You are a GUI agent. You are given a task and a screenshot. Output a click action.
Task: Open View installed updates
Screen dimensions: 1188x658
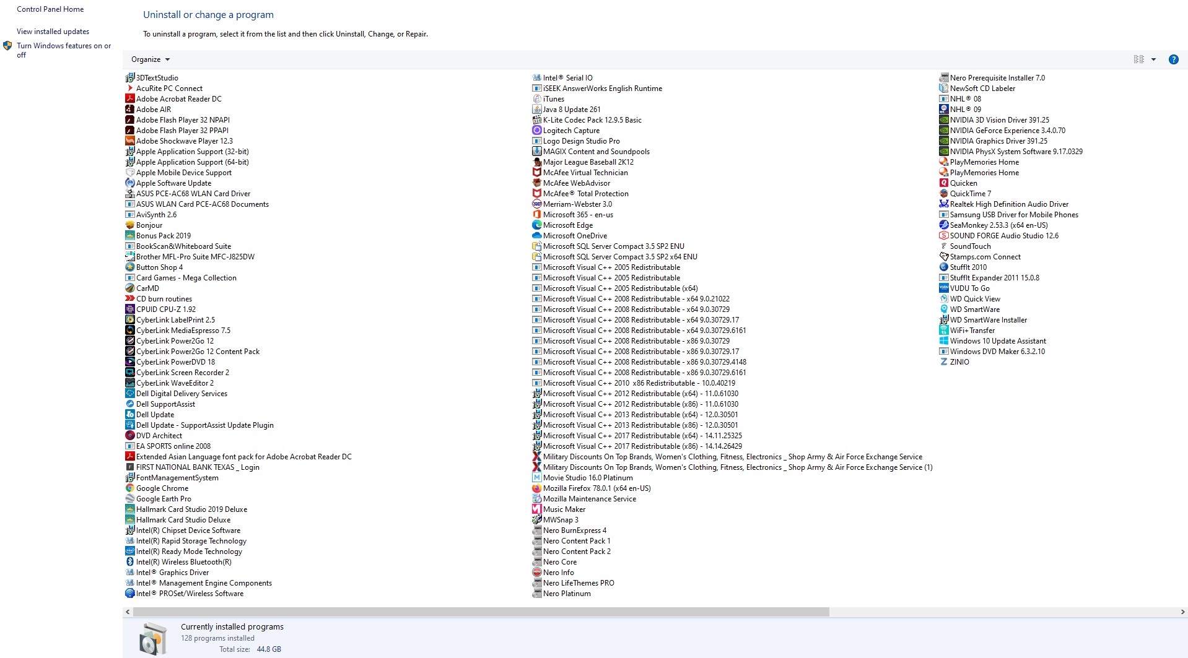point(53,31)
